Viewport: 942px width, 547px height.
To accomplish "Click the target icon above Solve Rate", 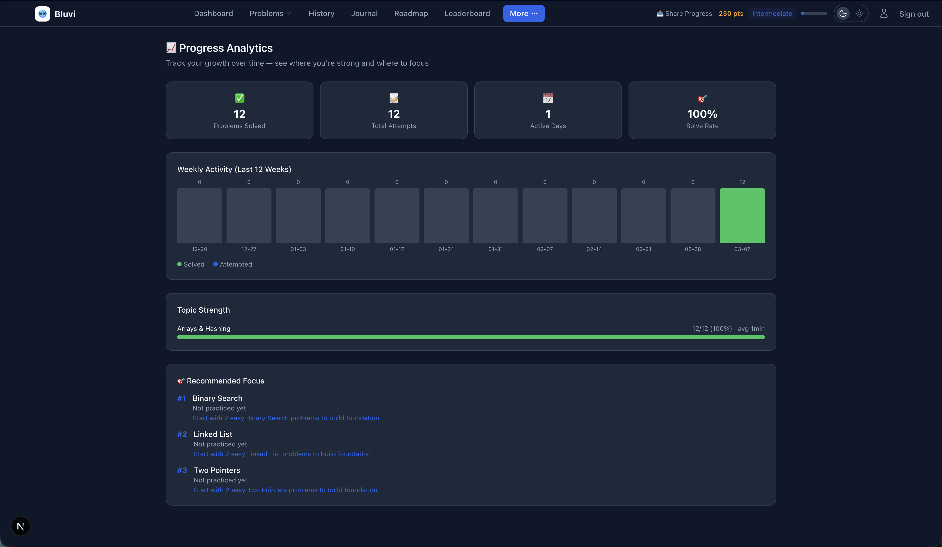I will pyautogui.click(x=702, y=98).
